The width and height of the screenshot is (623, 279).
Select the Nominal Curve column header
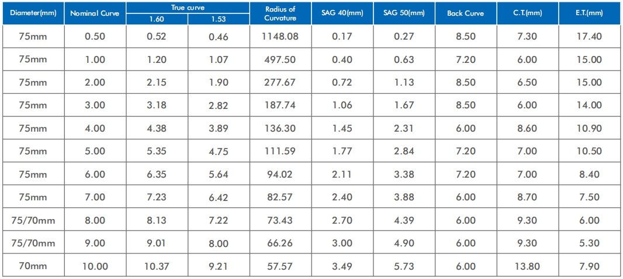pos(95,13)
